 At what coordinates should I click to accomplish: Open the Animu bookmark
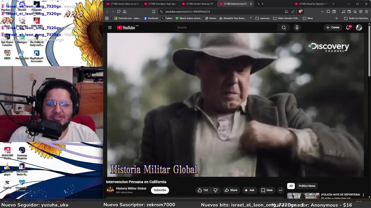[x=211, y=18]
